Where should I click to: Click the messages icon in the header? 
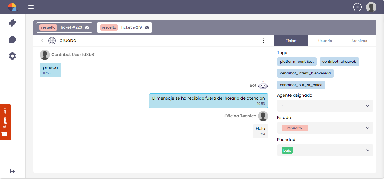(x=357, y=7)
